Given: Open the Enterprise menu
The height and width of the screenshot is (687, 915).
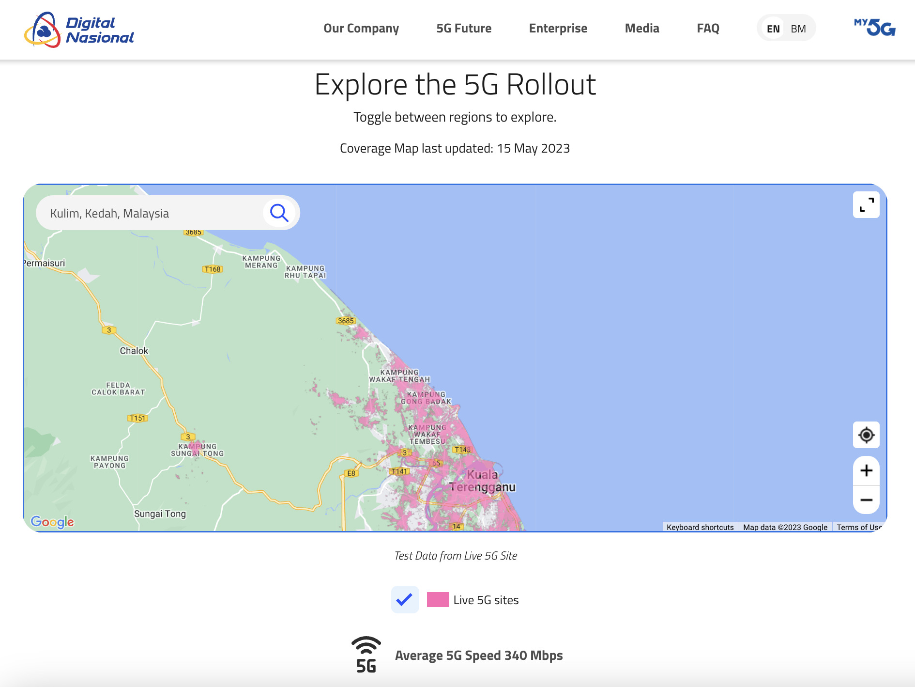Looking at the screenshot, I should tap(558, 29).
